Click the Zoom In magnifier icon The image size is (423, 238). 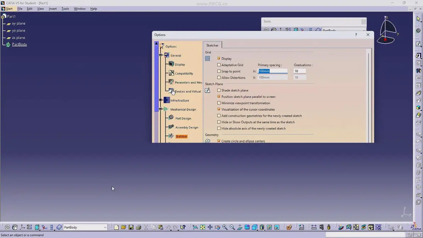[x=225, y=227]
